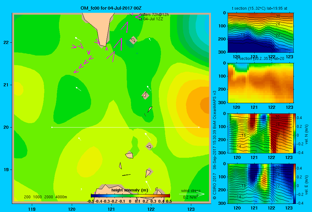
Task: Open the temperature section plot
Action: click(x=261, y=33)
